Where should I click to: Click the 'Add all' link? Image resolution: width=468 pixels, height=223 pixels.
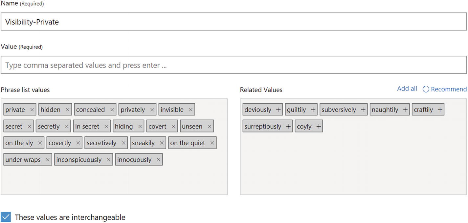(x=407, y=89)
